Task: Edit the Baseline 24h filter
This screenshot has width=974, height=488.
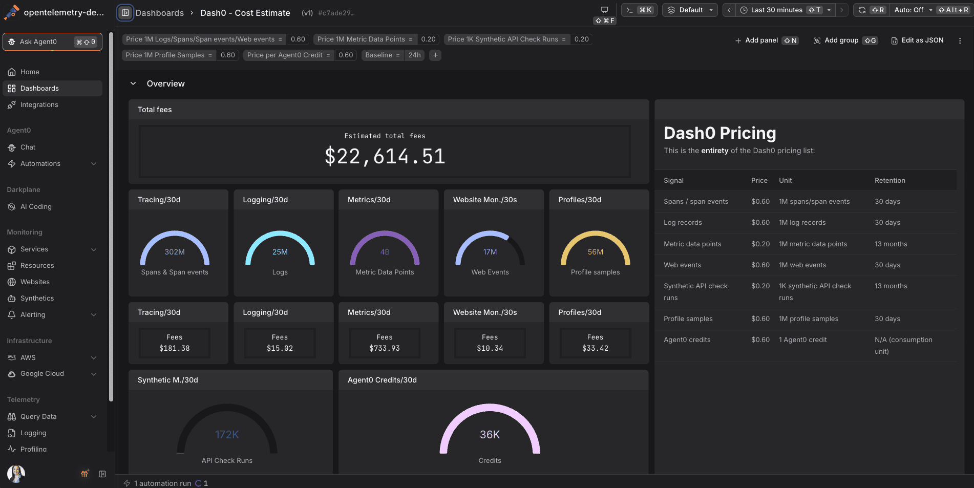Action: [x=393, y=55]
